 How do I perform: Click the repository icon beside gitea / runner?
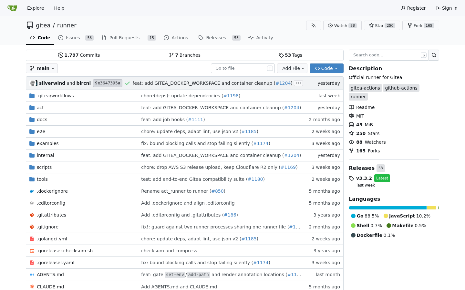[30, 25]
